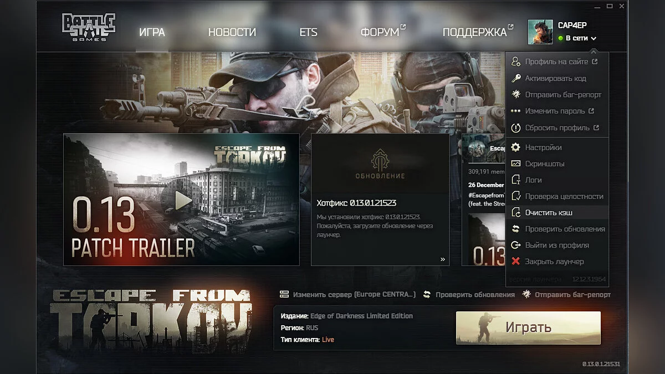Click the » arrow on hotfix card
Image resolution: width=665 pixels, height=374 pixels.
(x=442, y=259)
